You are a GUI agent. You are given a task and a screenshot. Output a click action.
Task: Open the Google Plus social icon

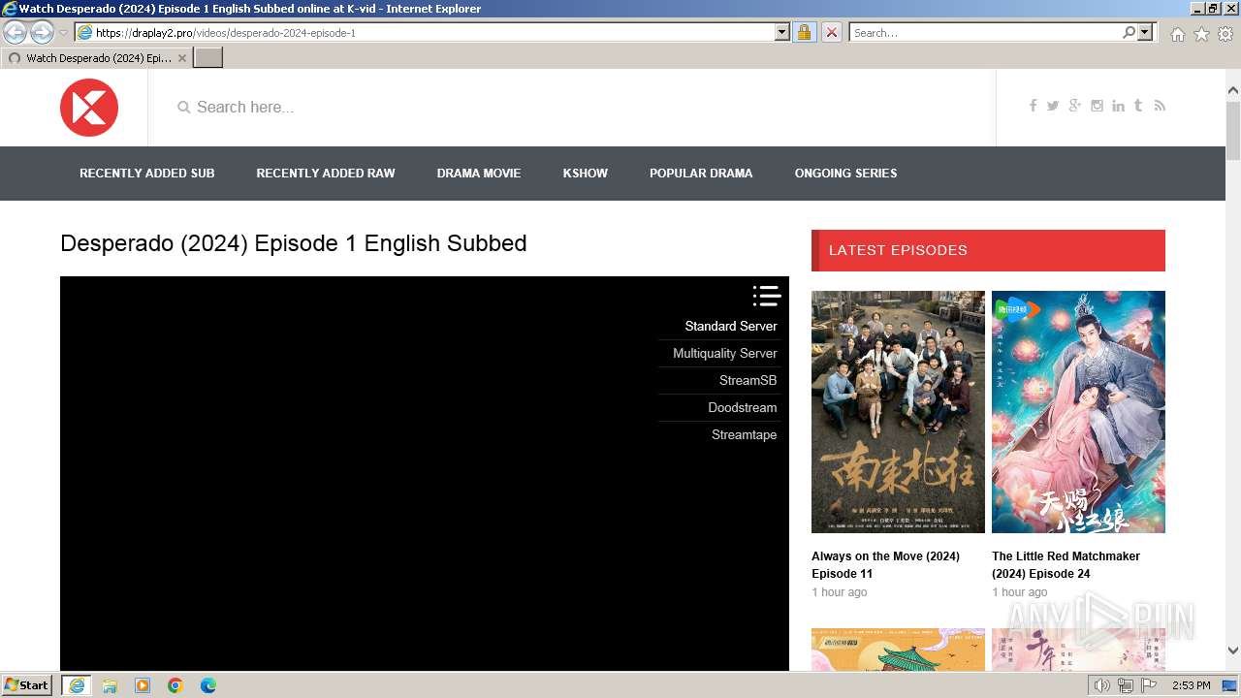[x=1074, y=106]
